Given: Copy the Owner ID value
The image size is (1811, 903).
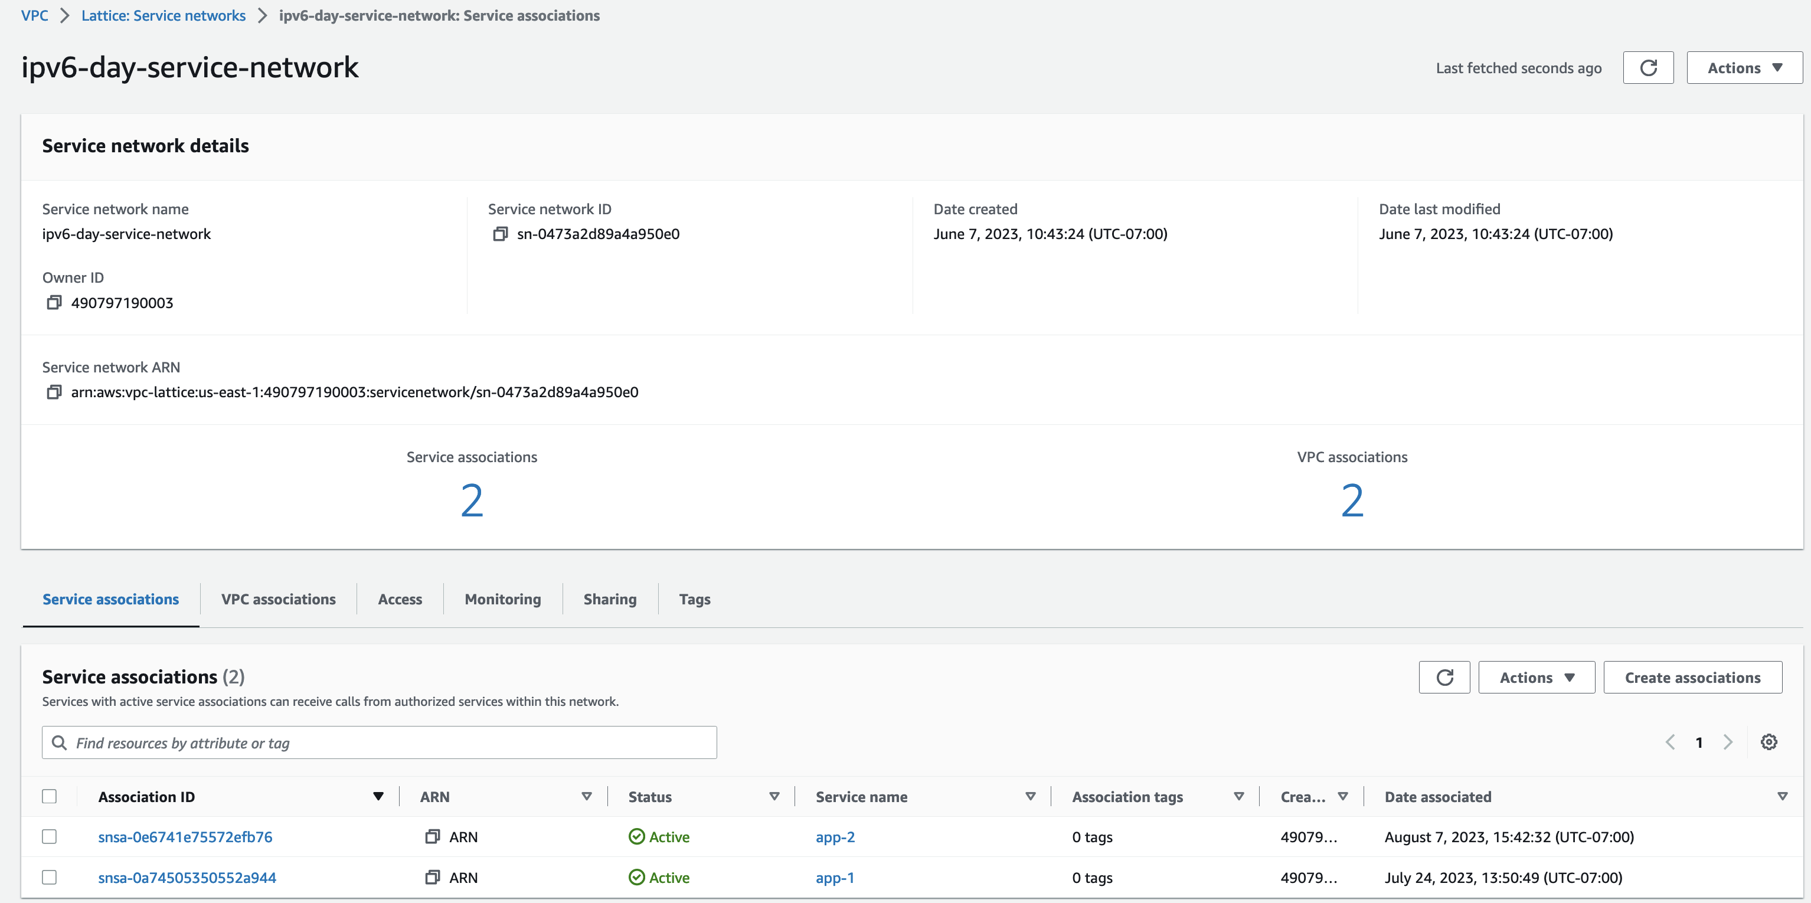Looking at the screenshot, I should (x=54, y=303).
